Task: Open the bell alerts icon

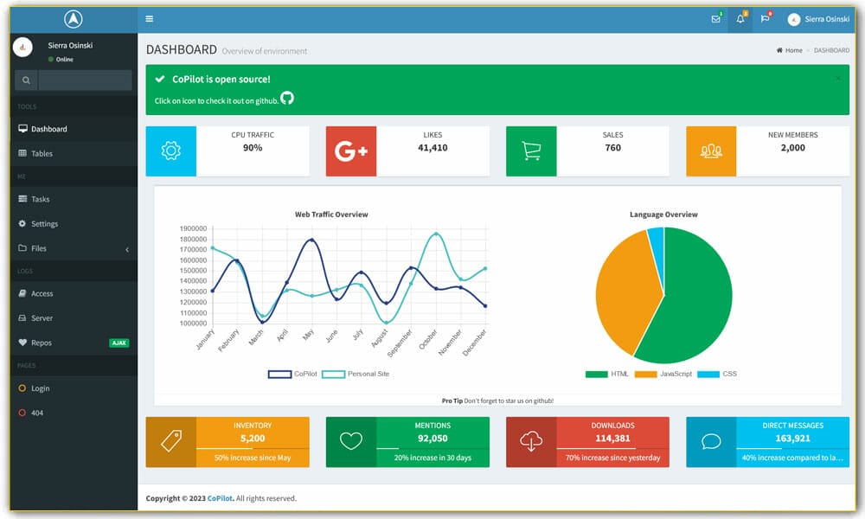Action: pyautogui.click(x=740, y=19)
